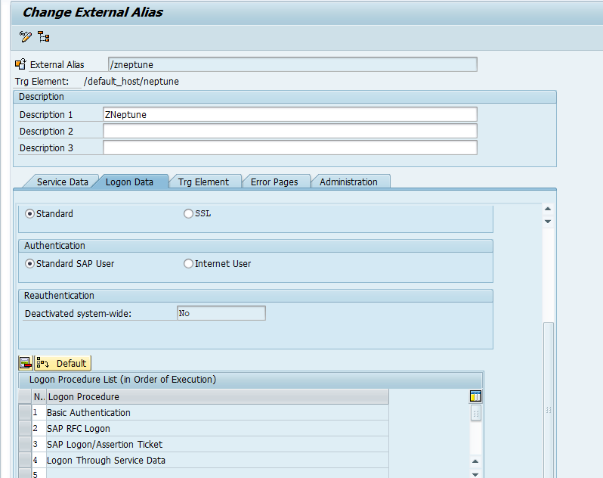The height and width of the screenshot is (478, 603).
Task: Click the delete row icon beside Default
Action: pos(26,363)
